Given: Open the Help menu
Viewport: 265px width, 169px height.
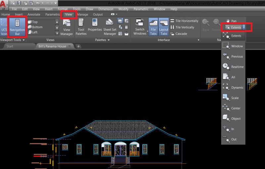Looking at the screenshot, I should 174,9.
